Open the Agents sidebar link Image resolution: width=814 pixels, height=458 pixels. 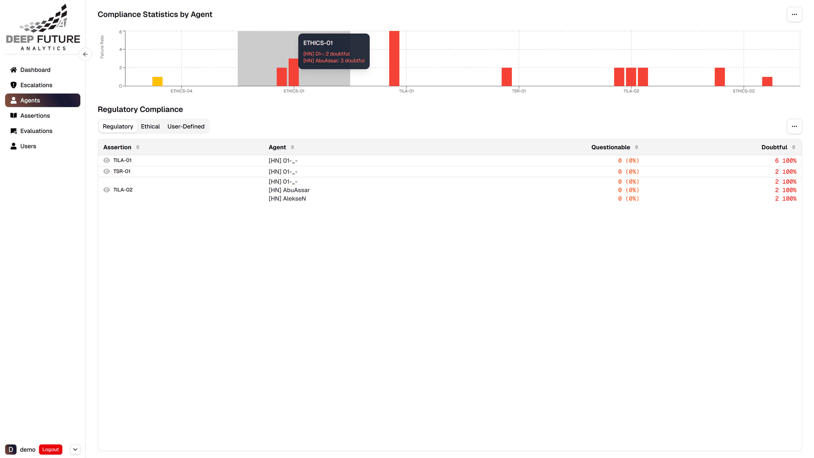pos(43,100)
